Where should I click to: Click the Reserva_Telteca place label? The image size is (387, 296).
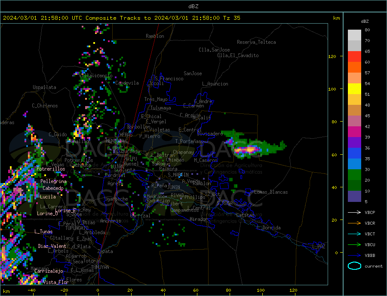click(256, 42)
